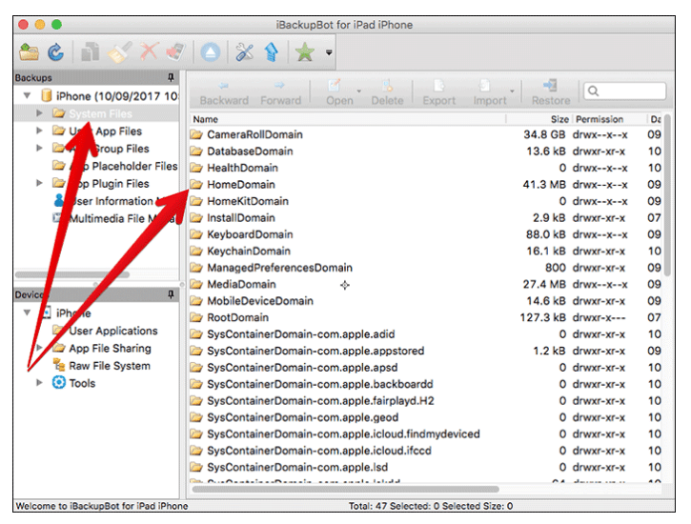Screen dimensions: 691x524
Task: Collapse the iPhone backup tree node
Action: pyautogui.click(x=26, y=97)
